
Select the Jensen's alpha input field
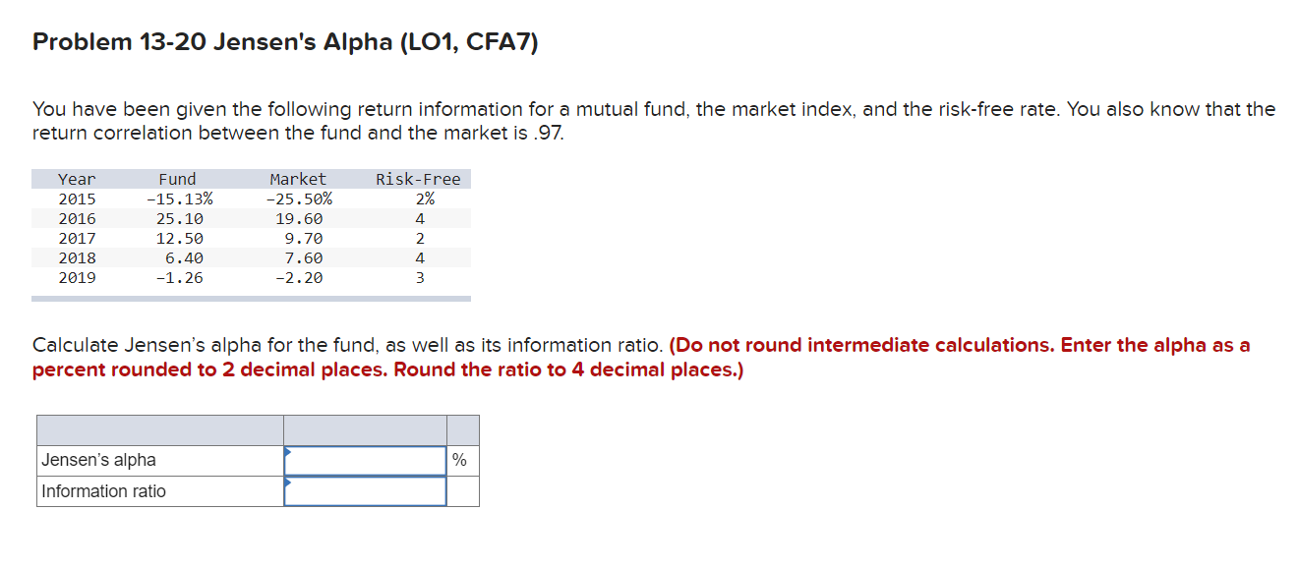tap(364, 460)
